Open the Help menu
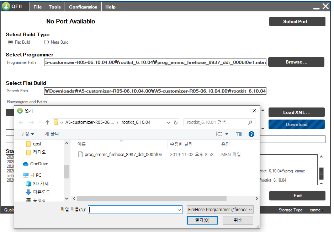 coord(110,7)
